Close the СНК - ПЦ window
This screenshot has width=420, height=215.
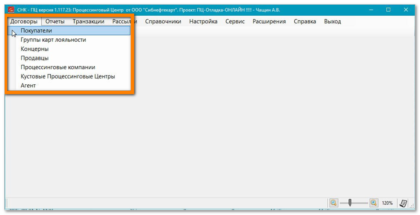(406, 10)
